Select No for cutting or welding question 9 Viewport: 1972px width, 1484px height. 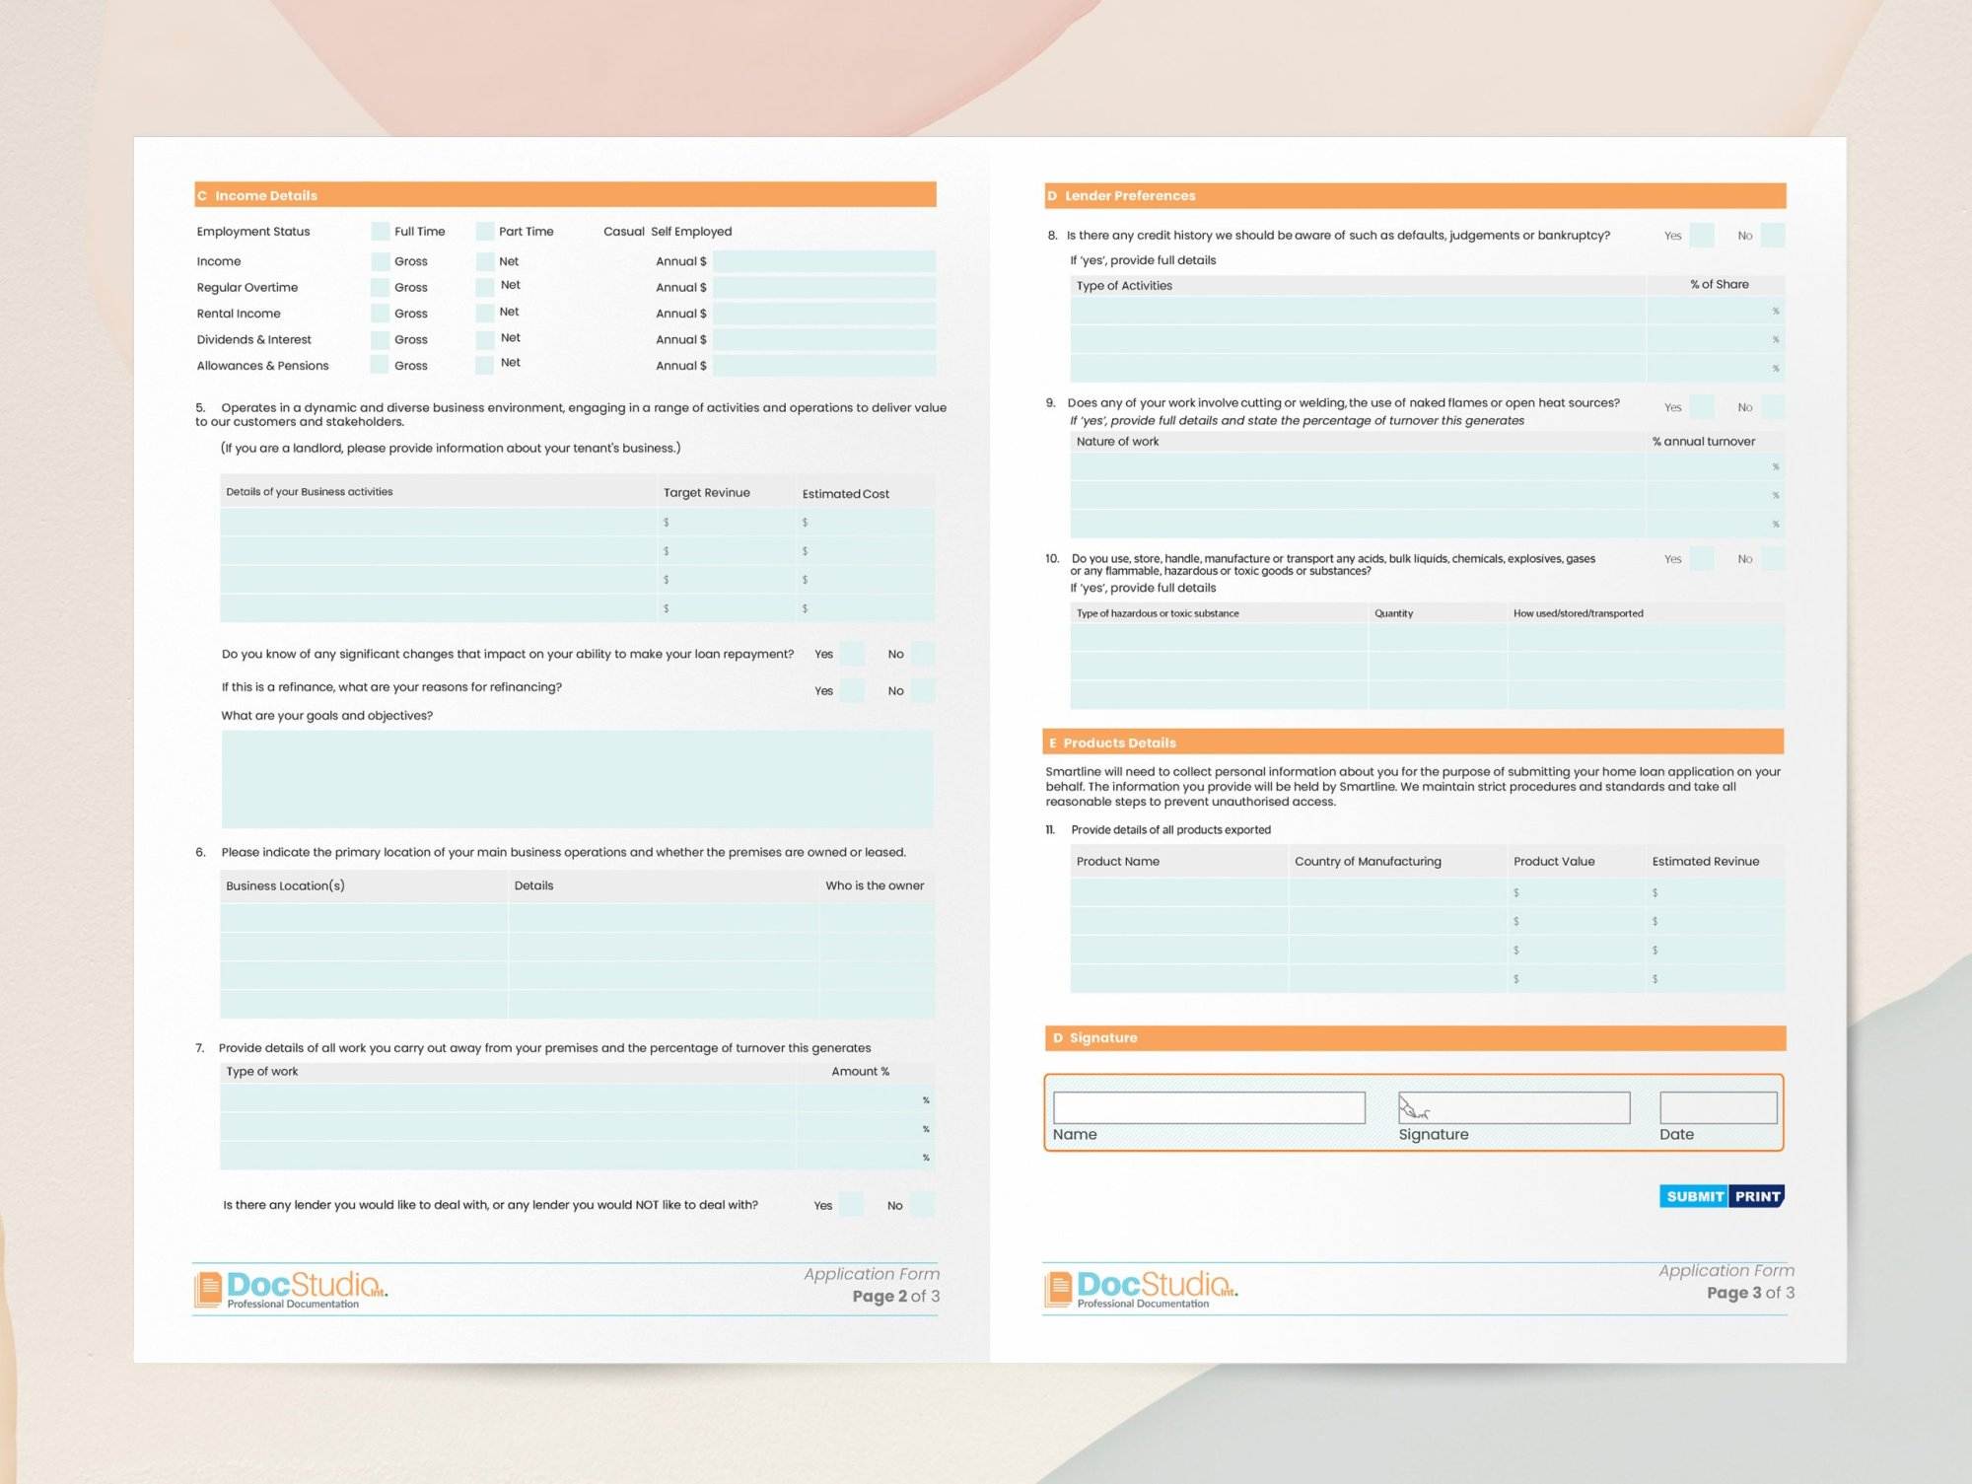point(1772,407)
